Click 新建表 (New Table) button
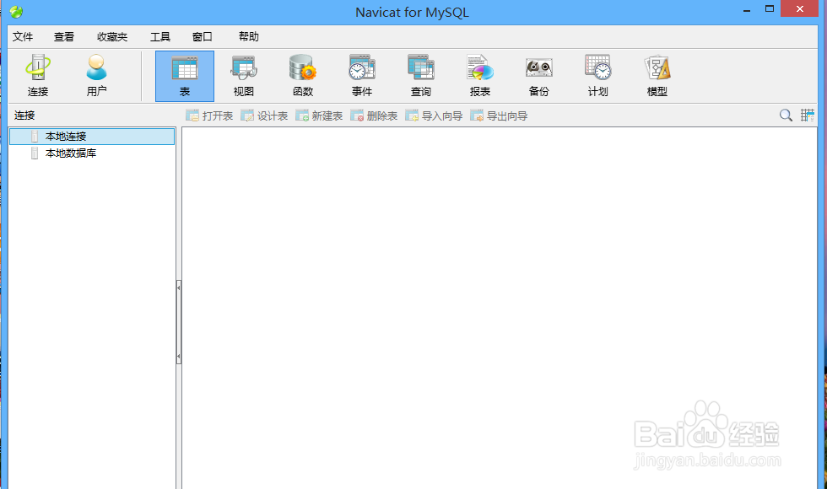The image size is (827, 489). point(319,116)
